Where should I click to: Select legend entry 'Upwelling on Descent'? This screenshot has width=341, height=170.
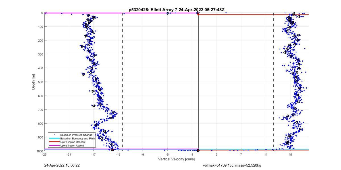73,142
